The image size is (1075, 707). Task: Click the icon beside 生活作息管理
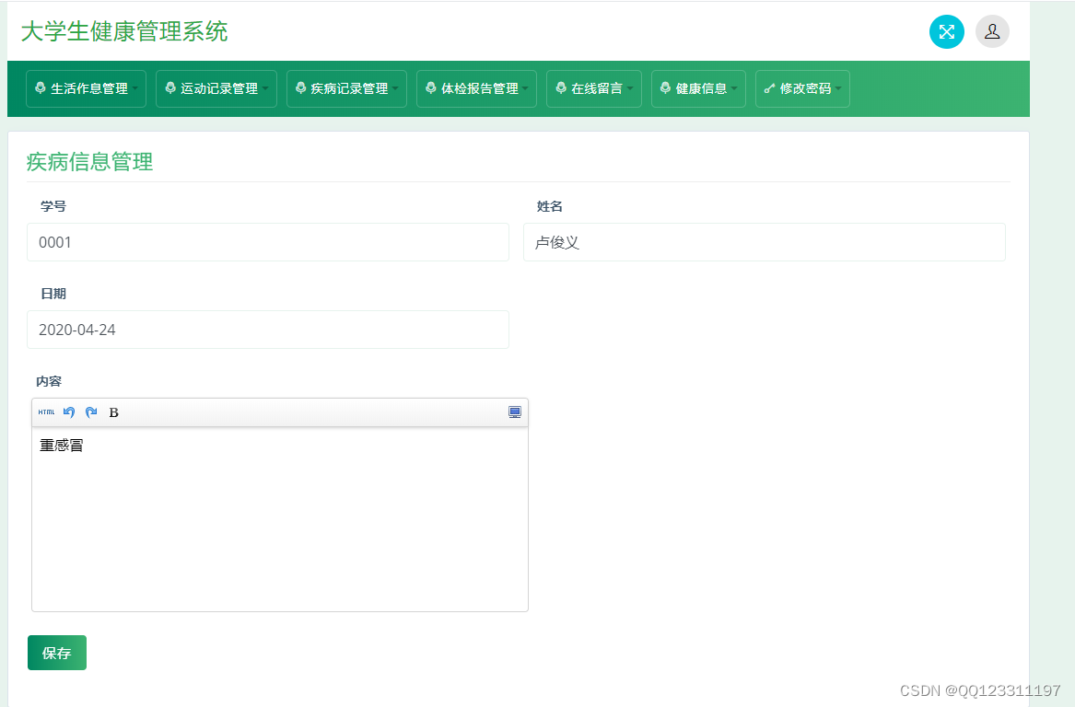tap(41, 87)
